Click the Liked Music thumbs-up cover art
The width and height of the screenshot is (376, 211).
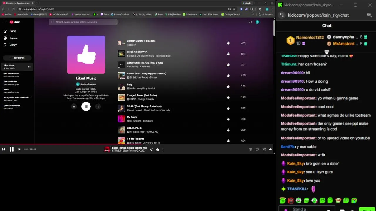point(86,55)
